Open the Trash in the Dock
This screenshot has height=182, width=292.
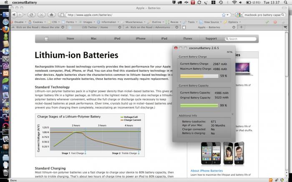point(5,172)
